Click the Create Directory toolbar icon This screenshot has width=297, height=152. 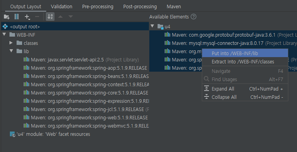coord(7,17)
